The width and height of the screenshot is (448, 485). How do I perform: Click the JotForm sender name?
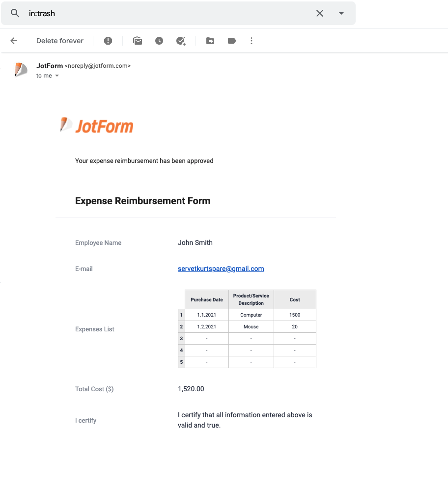(50, 66)
